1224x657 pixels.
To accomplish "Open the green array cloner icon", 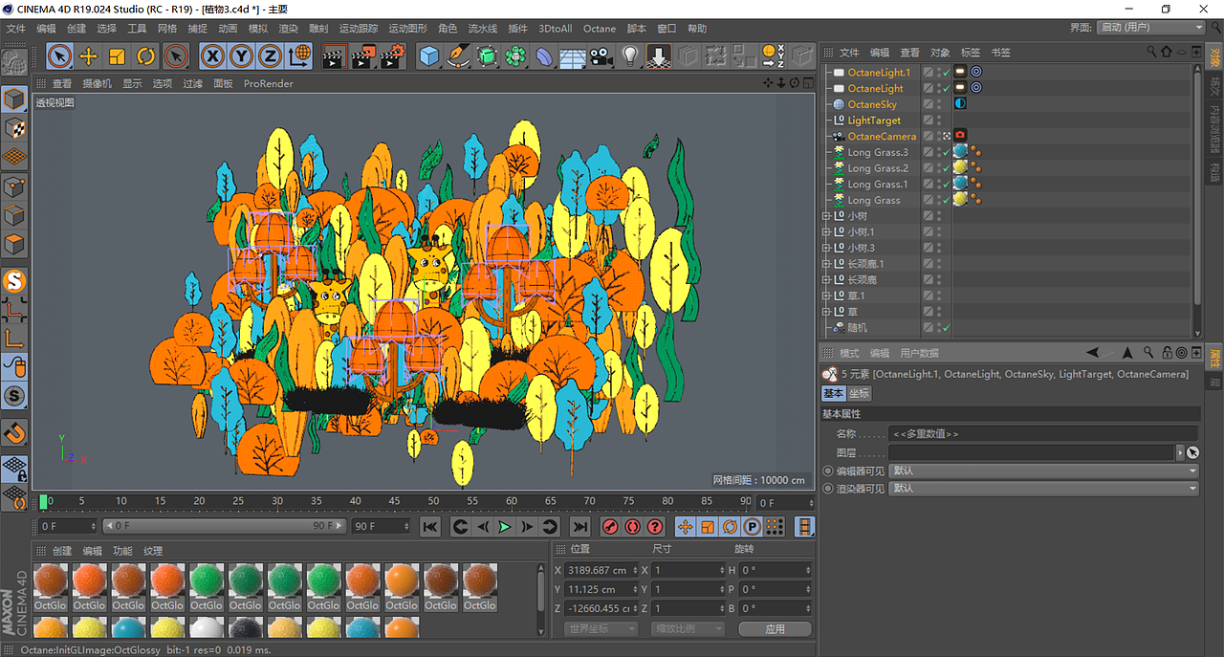I will point(515,56).
